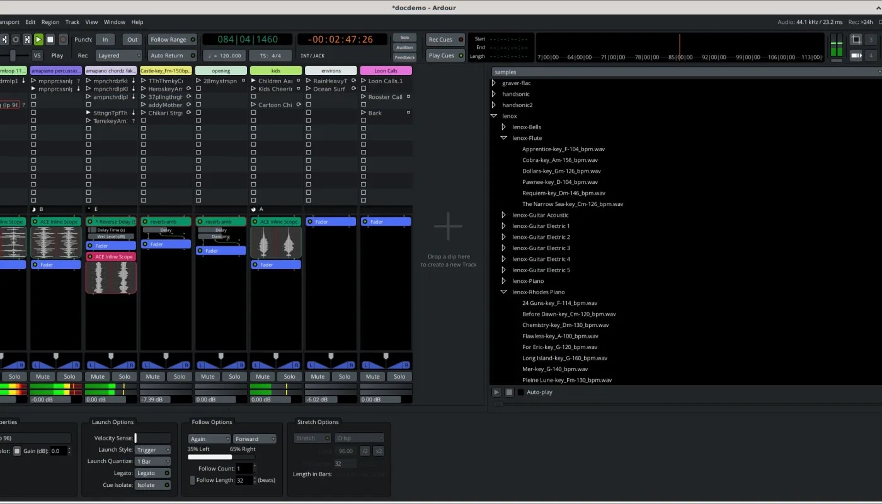
Task: Click follow-action icon next to HeroskeyAm clip
Action: coord(188,89)
